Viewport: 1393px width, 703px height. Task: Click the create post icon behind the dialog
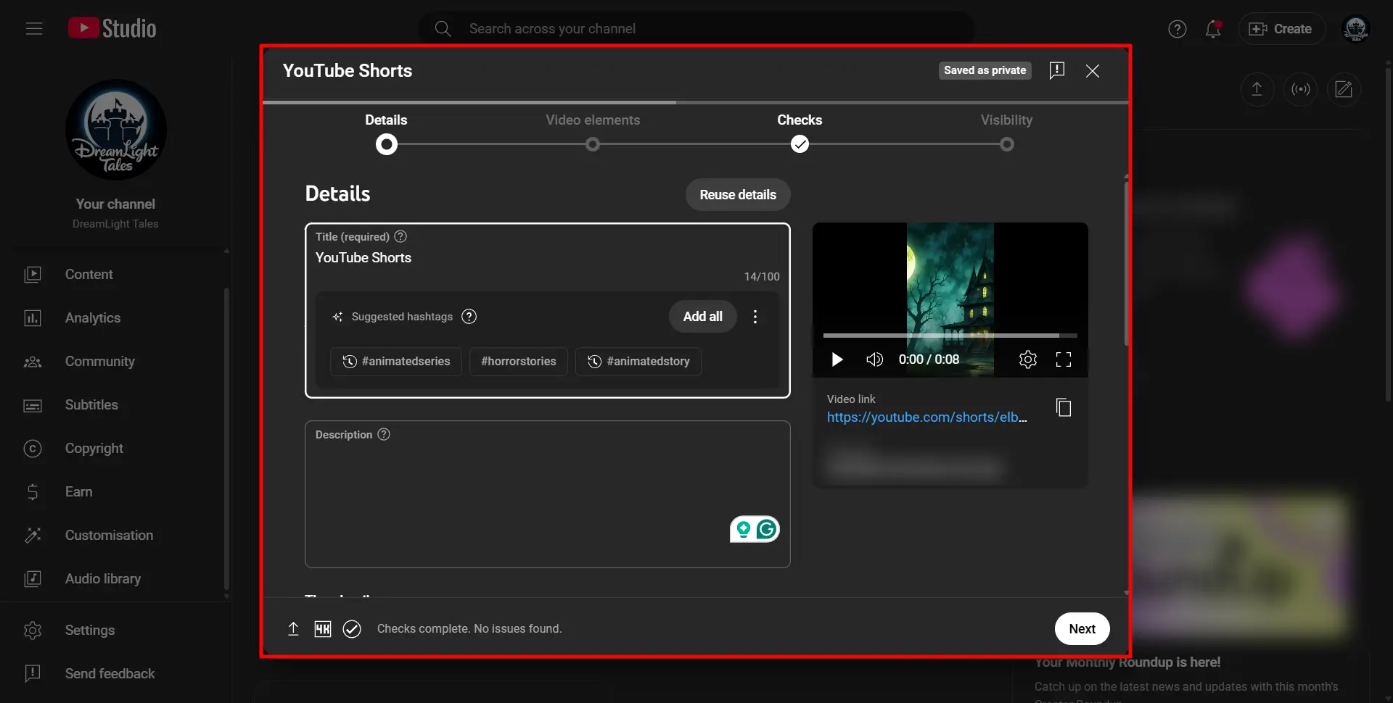pos(1344,89)
